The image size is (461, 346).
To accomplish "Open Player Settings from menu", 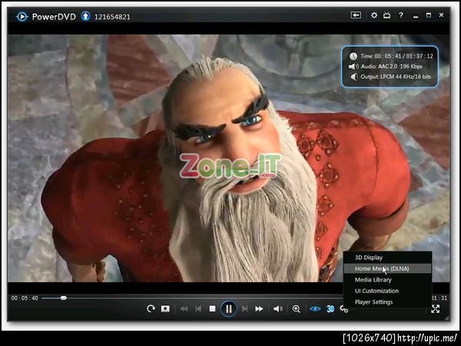I will coord(387,302).
